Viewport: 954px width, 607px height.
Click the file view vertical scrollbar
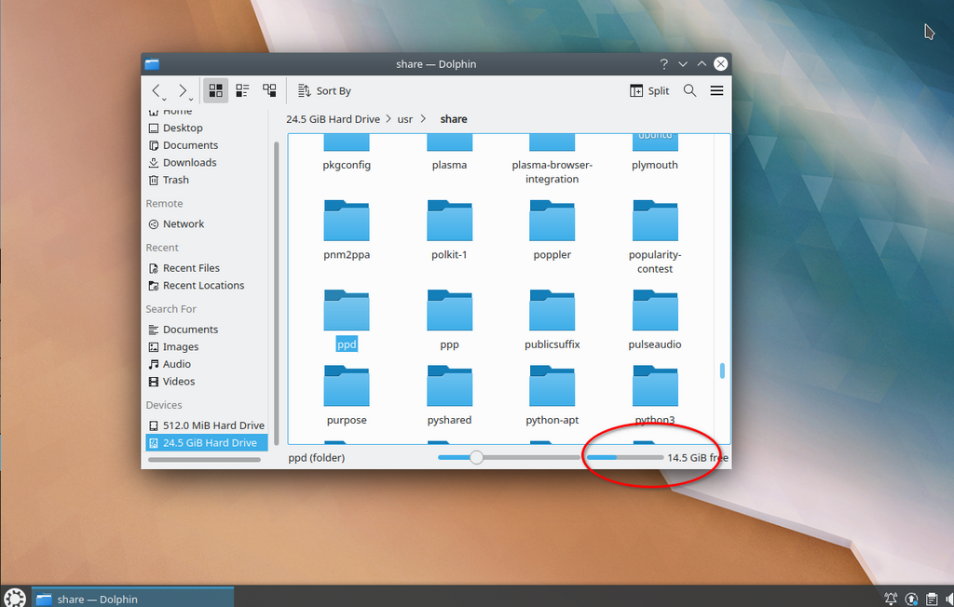722,371
